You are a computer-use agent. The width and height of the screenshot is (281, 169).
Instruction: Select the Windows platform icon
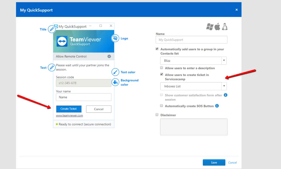[x=210, y=27]
